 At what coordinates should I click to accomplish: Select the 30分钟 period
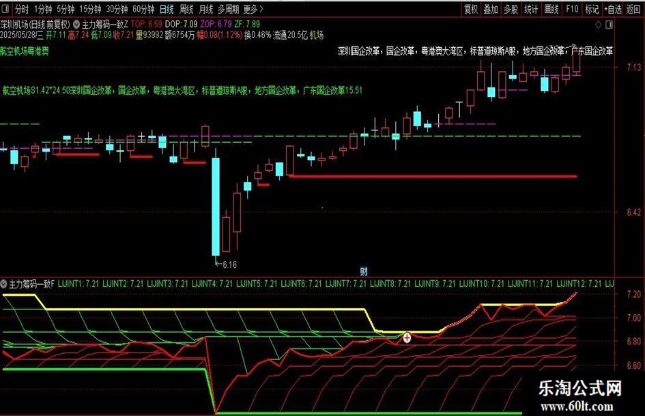pyautogui.click(x=117, y=9)
